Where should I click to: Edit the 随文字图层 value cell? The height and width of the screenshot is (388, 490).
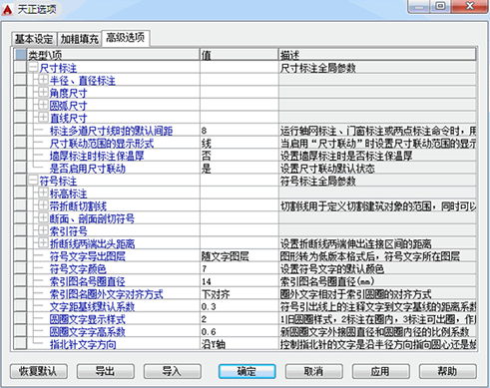pos(240,256)
